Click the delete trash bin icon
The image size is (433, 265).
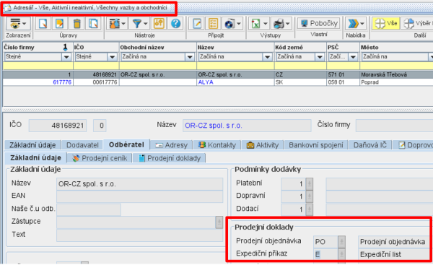click(76, 24)
